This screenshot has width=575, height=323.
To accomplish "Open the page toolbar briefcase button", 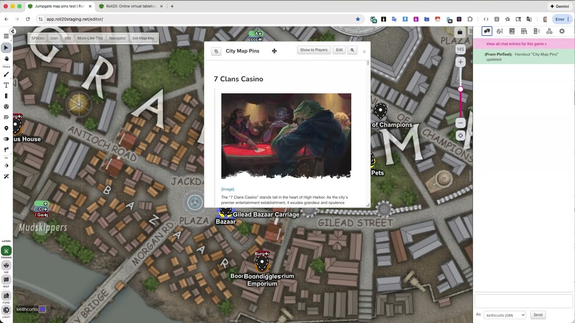I will (460, 32).
